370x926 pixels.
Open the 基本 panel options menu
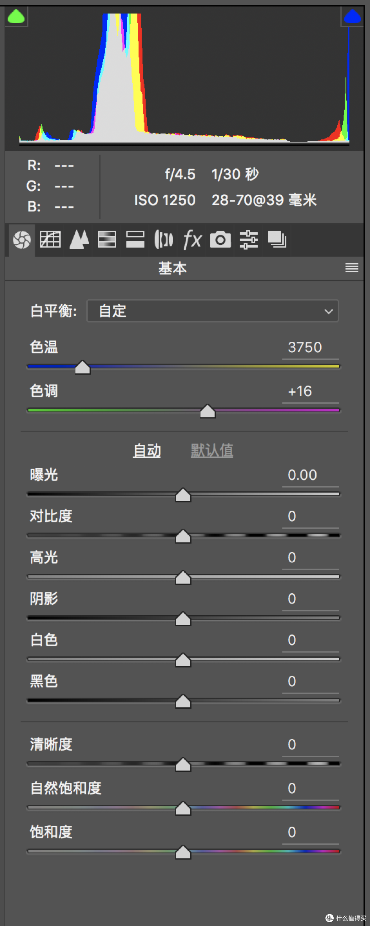[352, 268]
